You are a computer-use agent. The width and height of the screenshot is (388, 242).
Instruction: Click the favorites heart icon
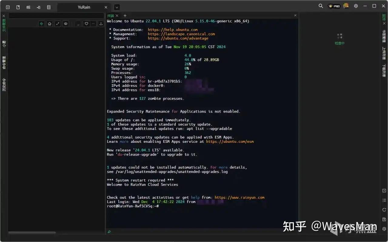[86, 24]
